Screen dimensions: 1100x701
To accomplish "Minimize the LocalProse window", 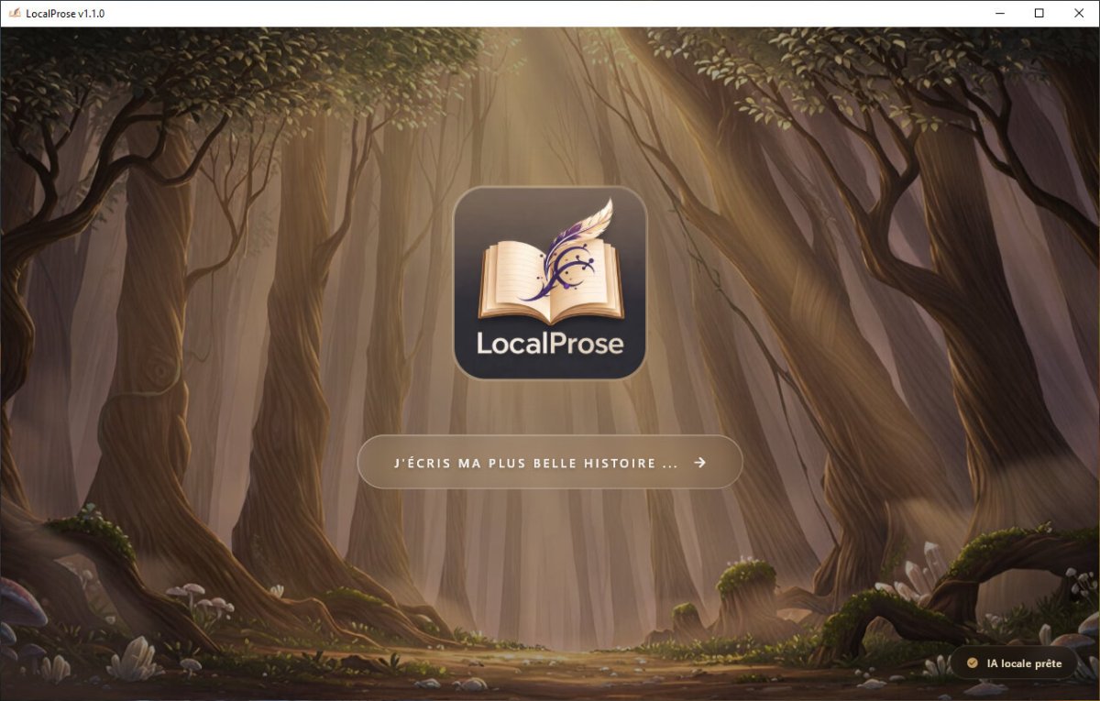I will pos(998,14).
